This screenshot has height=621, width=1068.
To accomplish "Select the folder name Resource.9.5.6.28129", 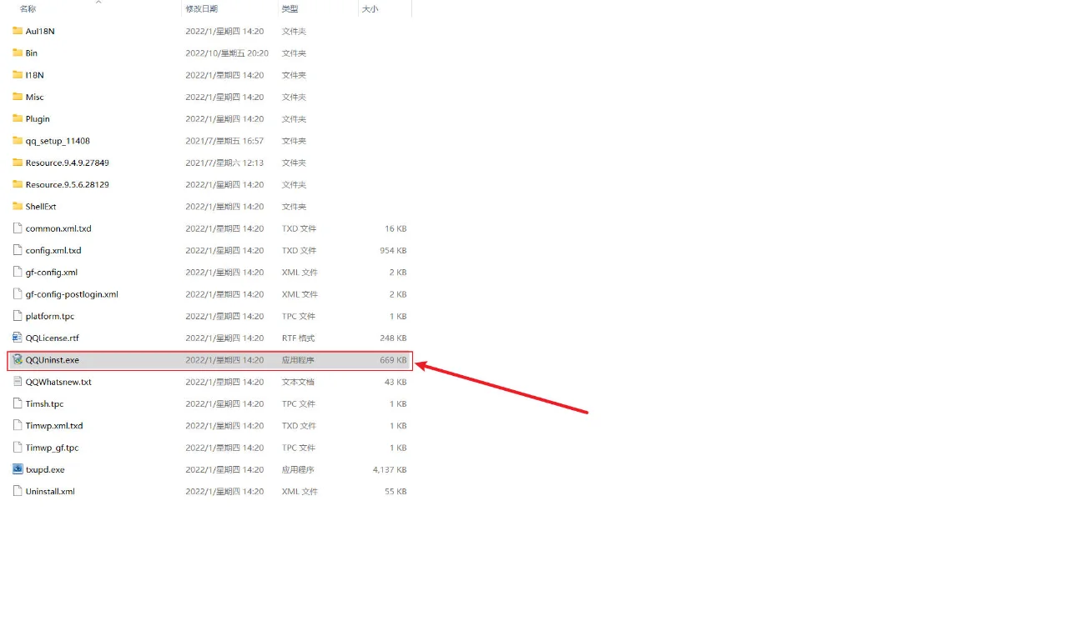I will pos(68,184).
